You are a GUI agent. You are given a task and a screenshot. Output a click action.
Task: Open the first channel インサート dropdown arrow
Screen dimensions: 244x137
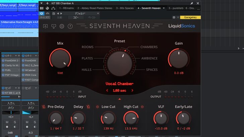[x=16, y=56]
